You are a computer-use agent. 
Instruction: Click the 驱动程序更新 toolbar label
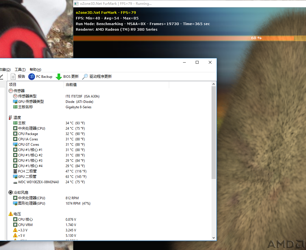pos(101,76)
